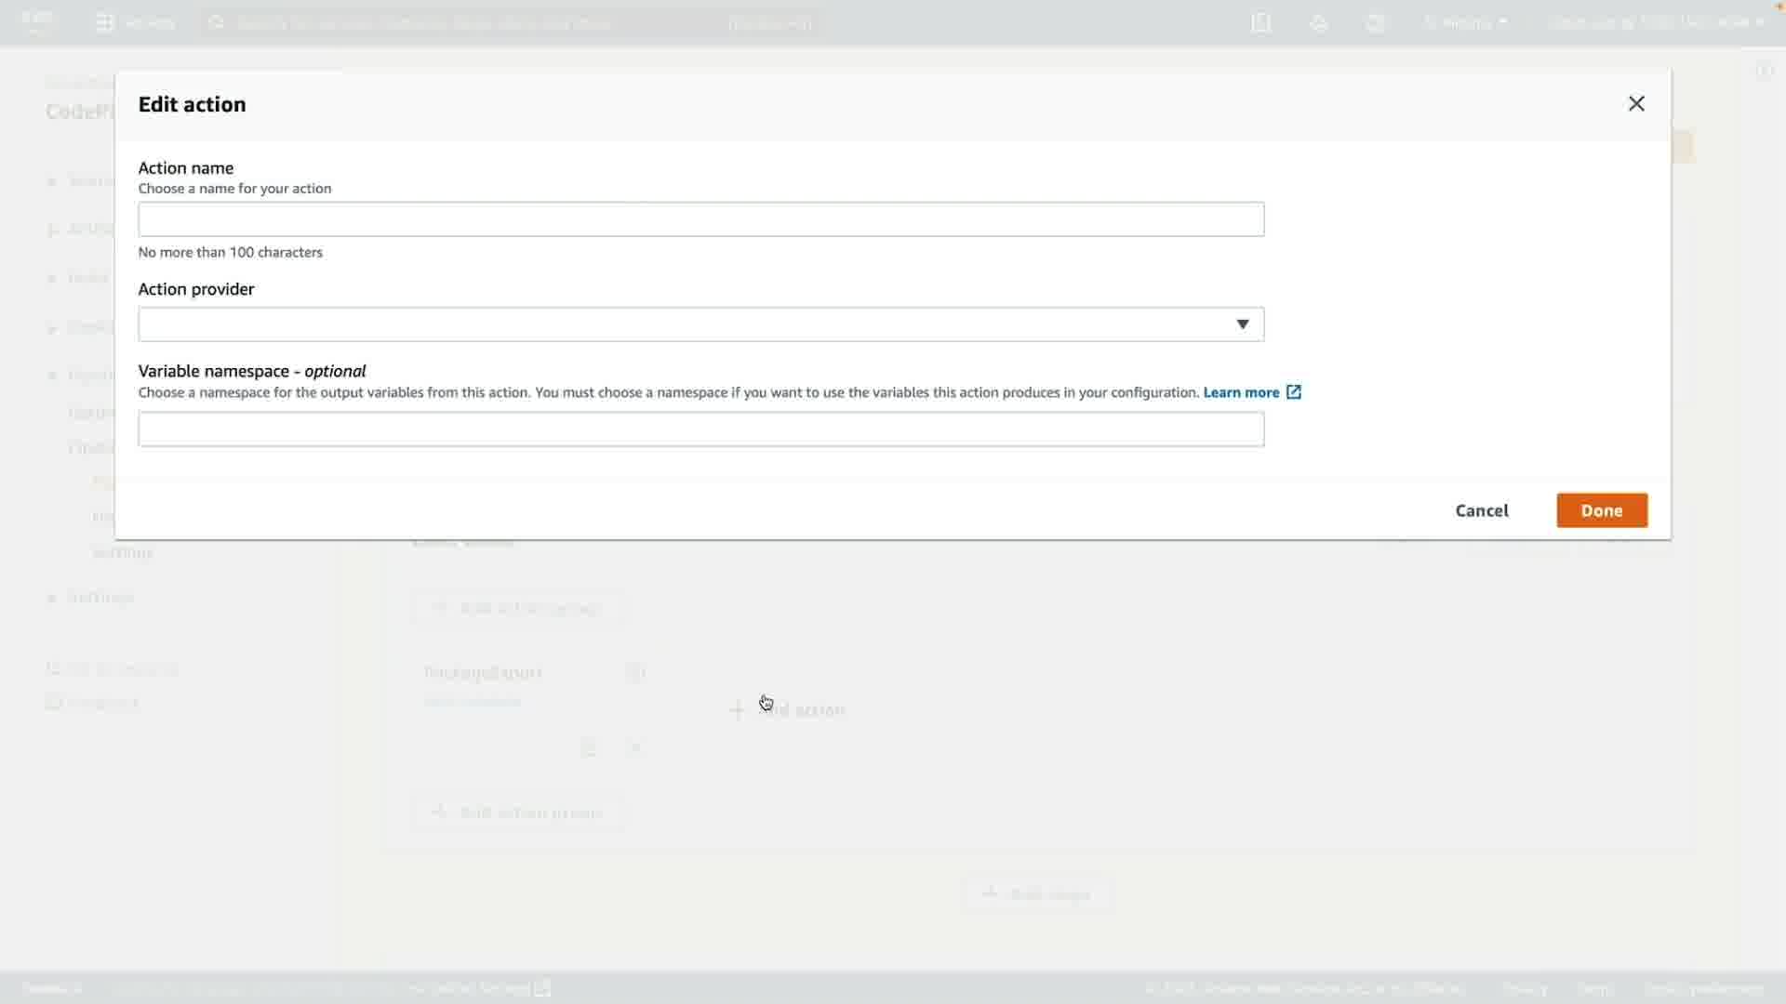The height and width of the screenshot is (1004, 1786).
Task: Open the Services grid menu icon
Action: 105,23
